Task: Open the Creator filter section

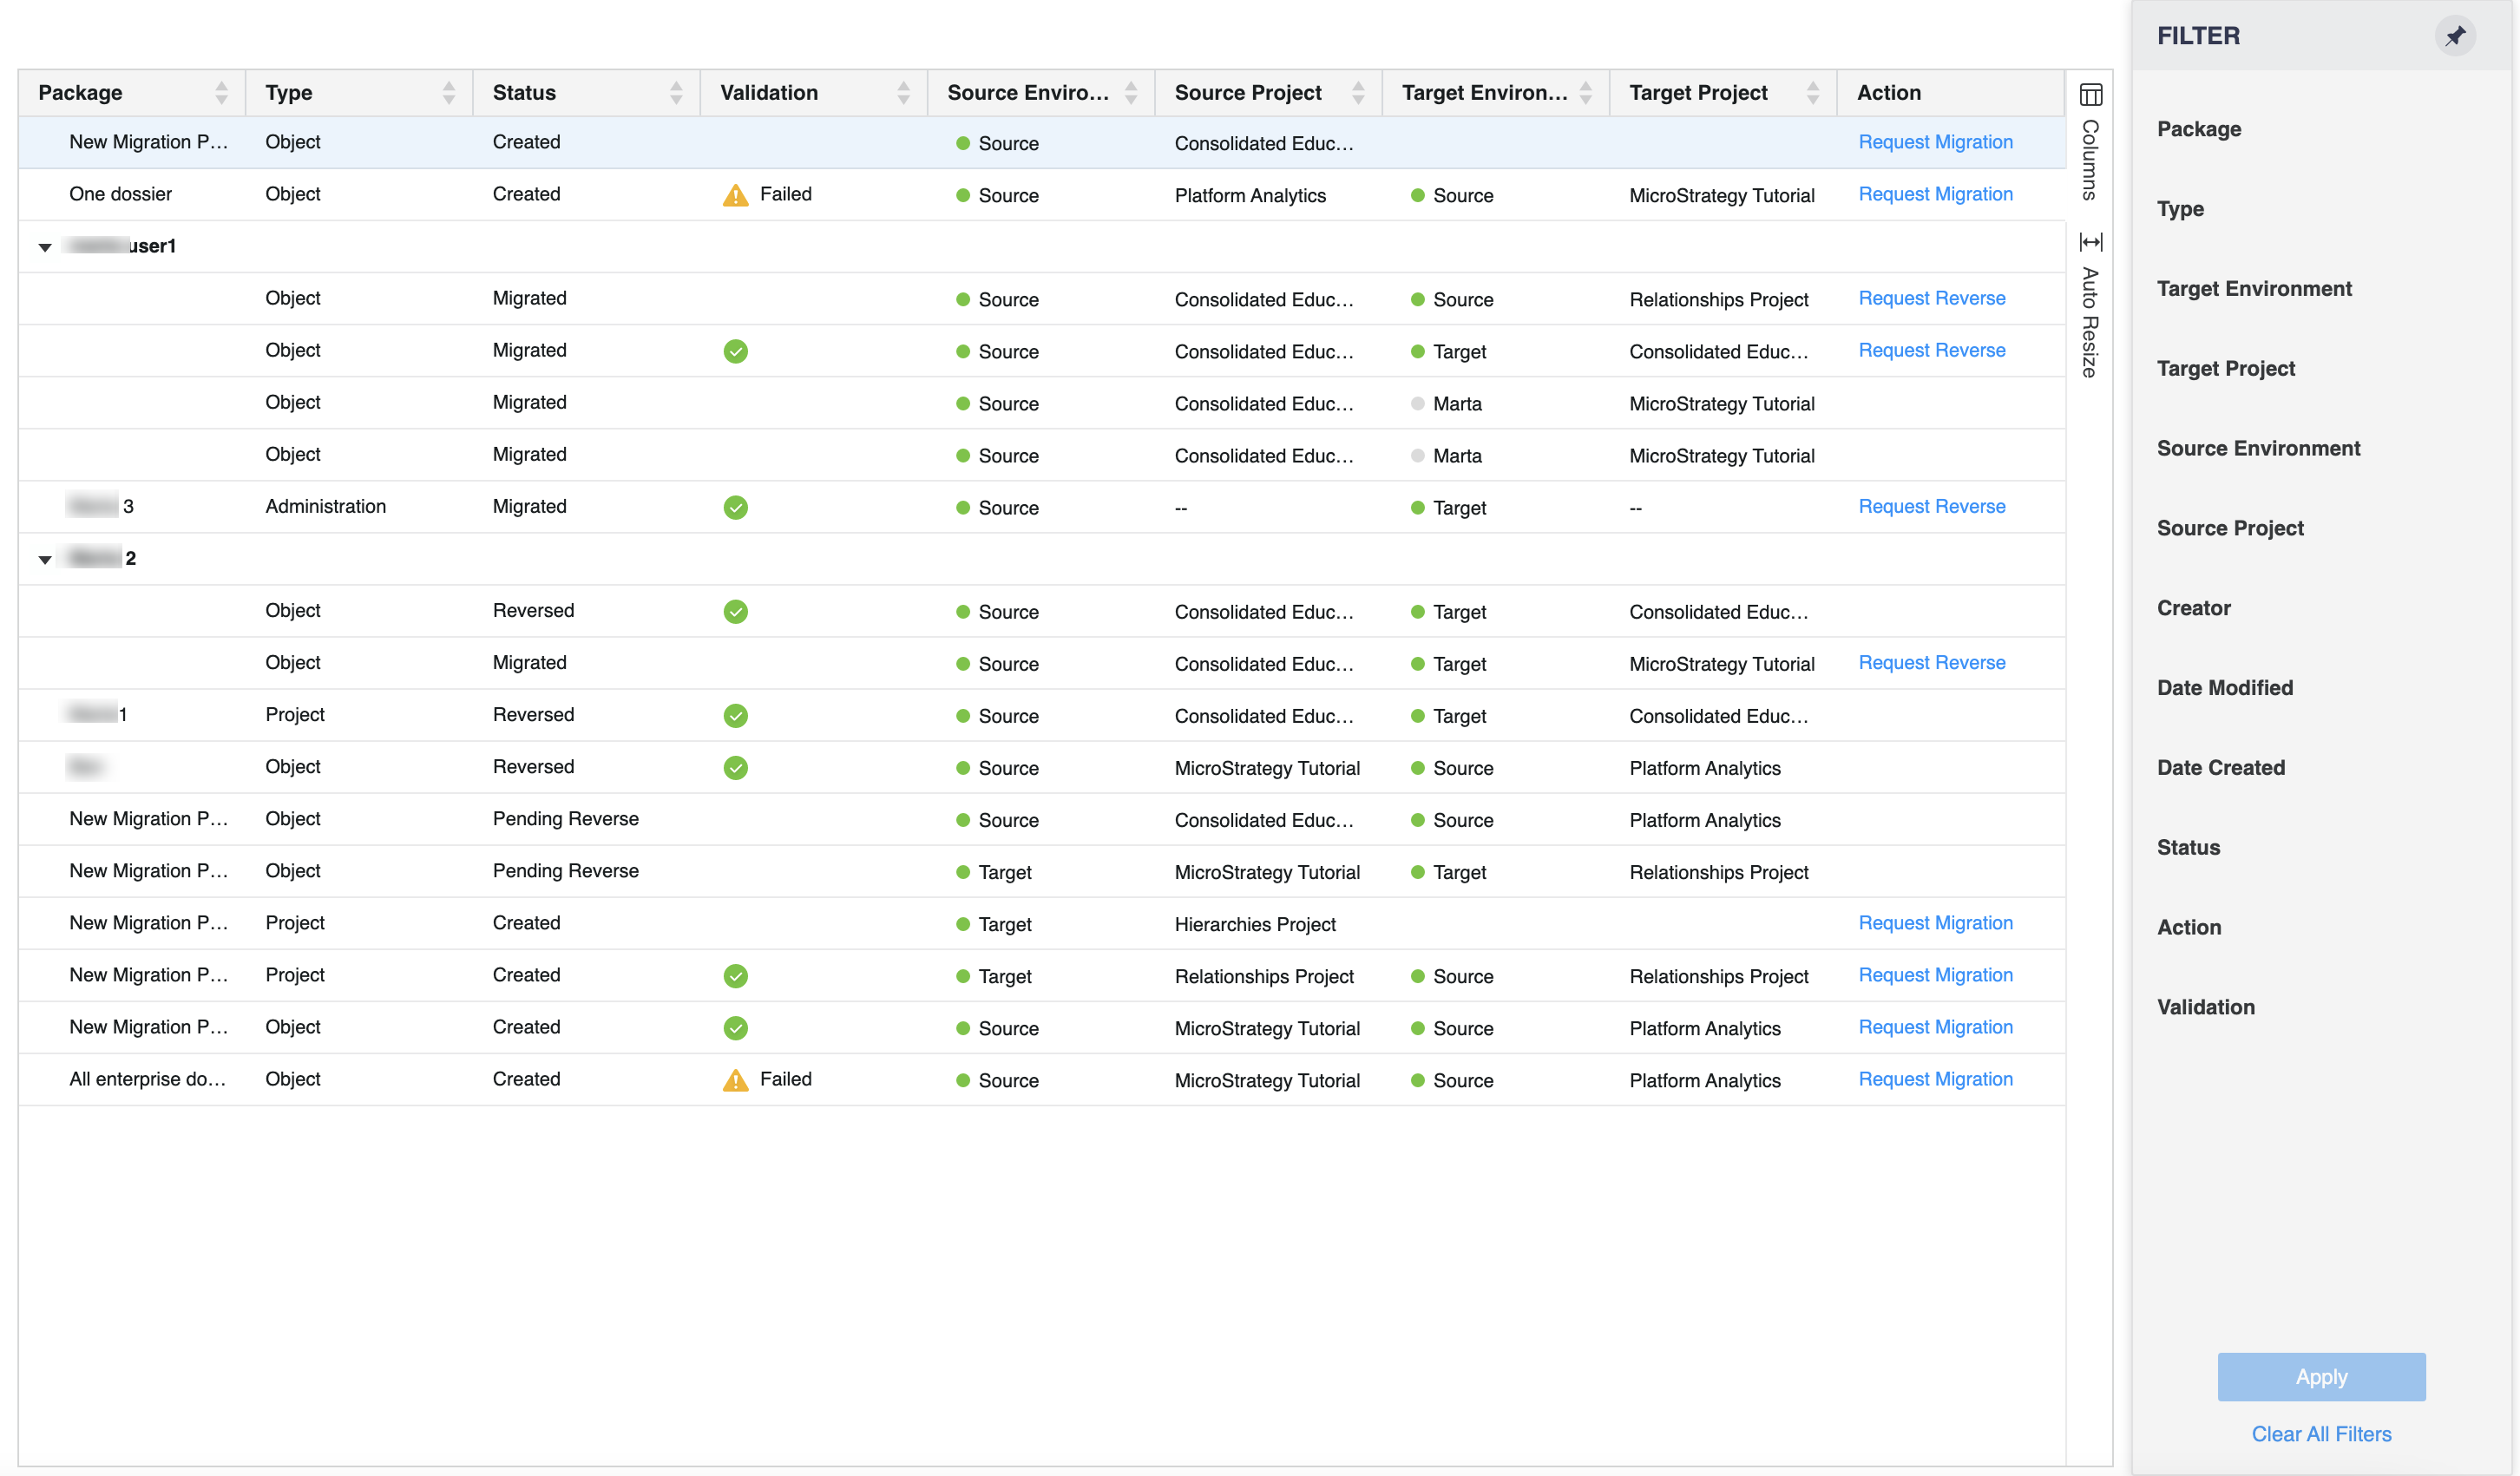Action: tap(2193, 607)
